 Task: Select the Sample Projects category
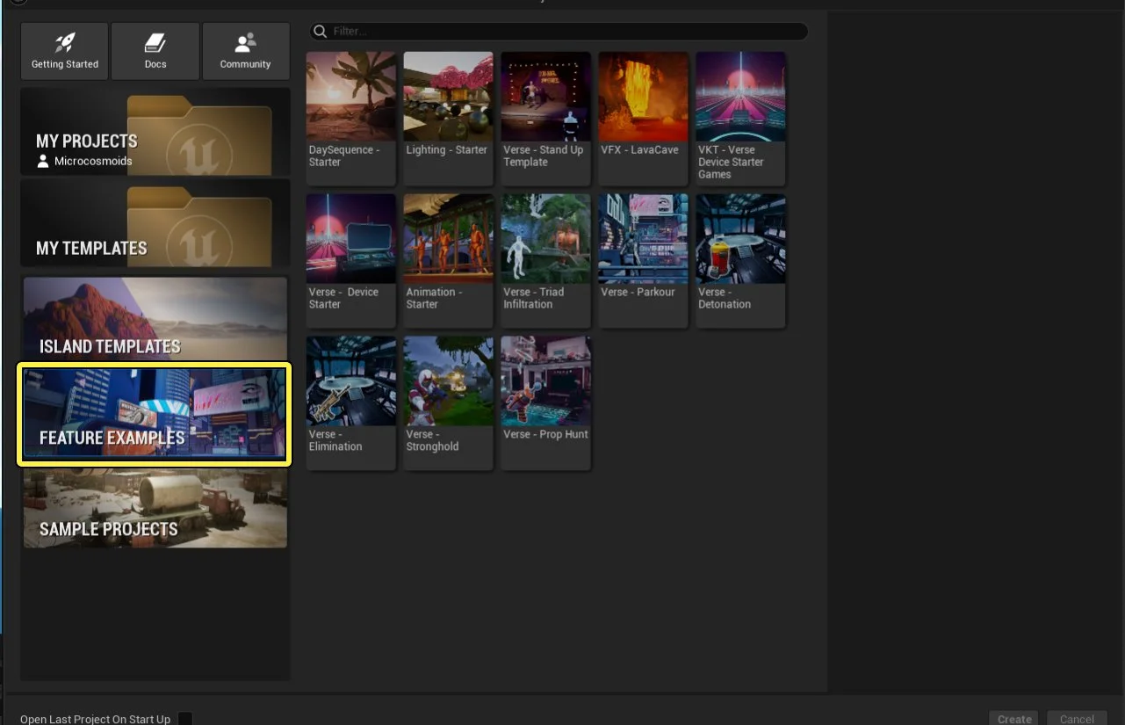tap(155, 508)
